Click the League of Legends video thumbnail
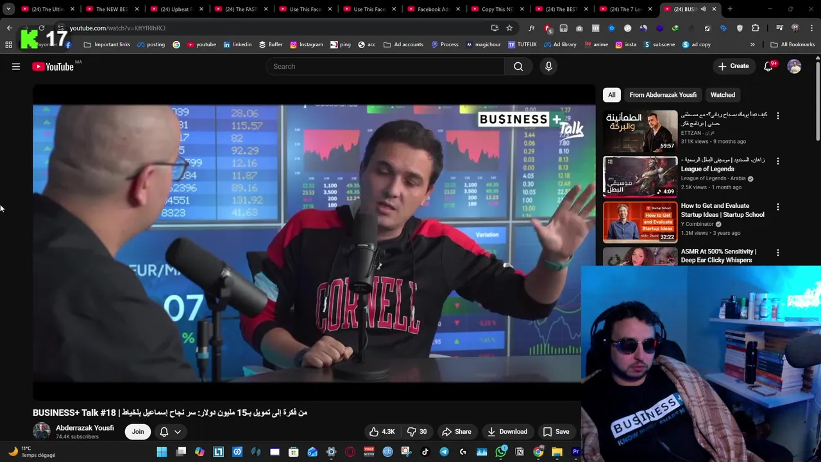 point(640,176)
